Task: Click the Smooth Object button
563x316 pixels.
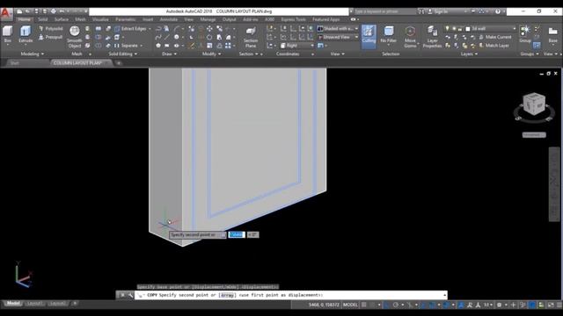Action: coord(74,37)
